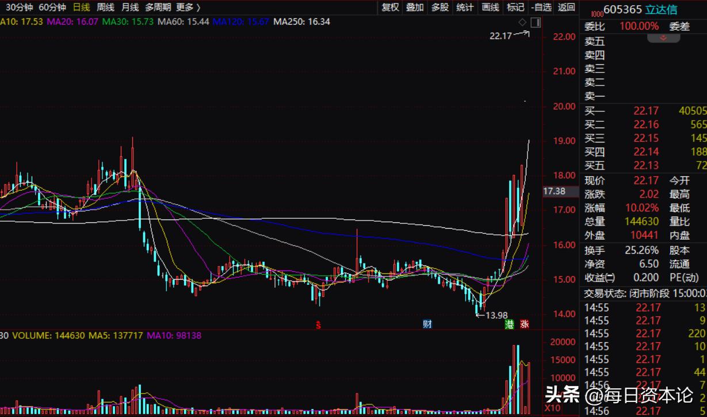Click the red S marker on chart
Screen dimensions: 707x417
coord(317,325)
